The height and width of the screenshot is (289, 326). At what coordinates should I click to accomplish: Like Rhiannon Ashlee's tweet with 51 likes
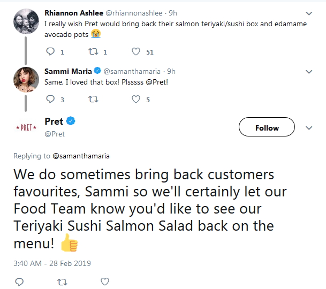point(136,52)
